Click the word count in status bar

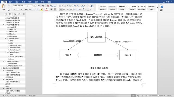click(x=22, y=96)
